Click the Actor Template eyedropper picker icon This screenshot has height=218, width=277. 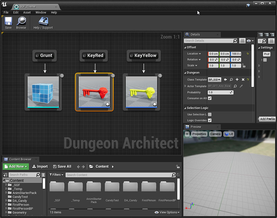(x=241, y=86)
